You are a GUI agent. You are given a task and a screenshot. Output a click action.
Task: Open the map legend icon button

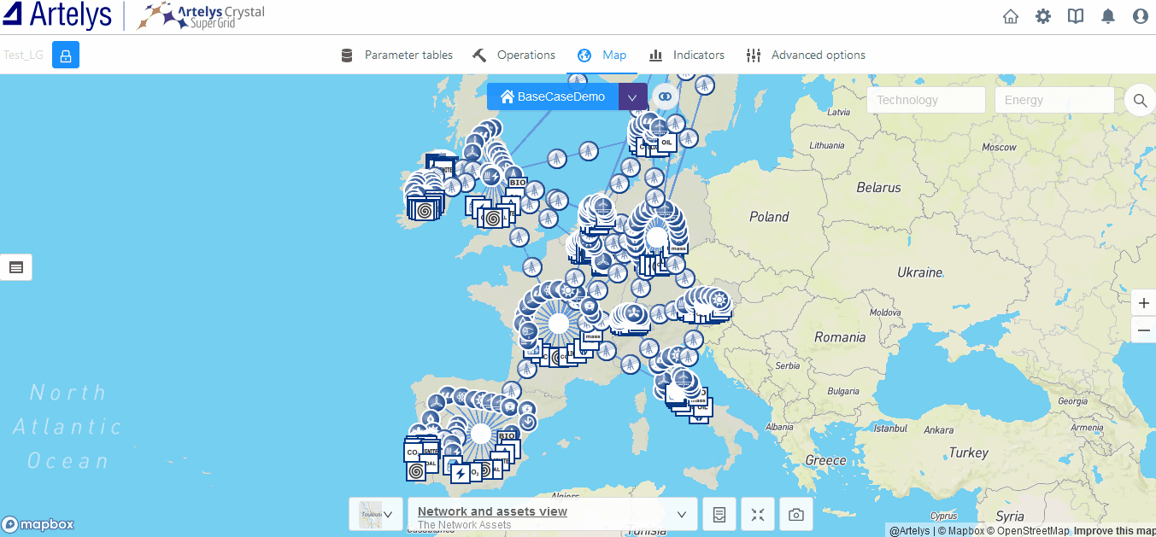pyautogui.click(x=719, y=515)
